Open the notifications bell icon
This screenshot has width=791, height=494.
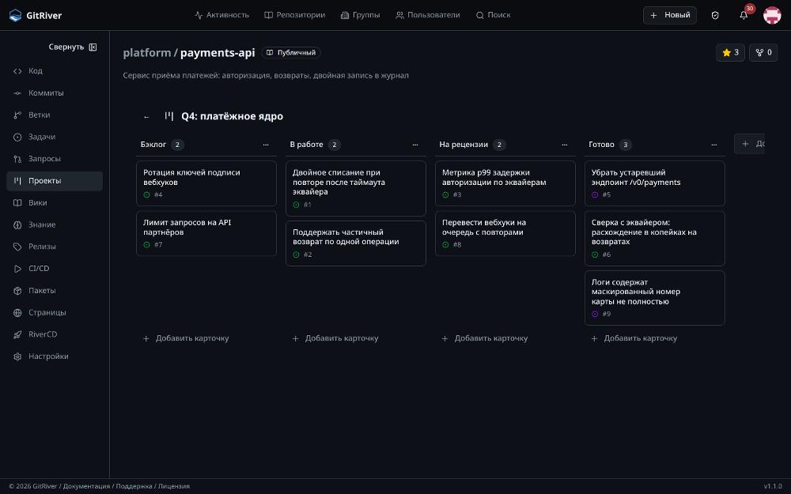tap(744, 15)
